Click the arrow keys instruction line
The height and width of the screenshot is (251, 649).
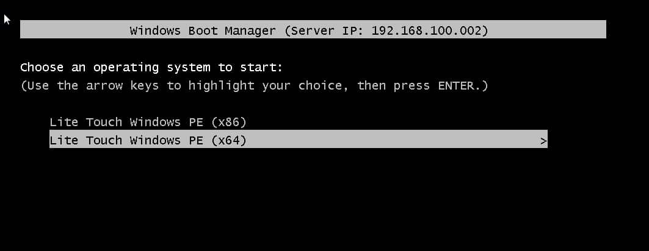pyautogui.click(x=254, y=86)
